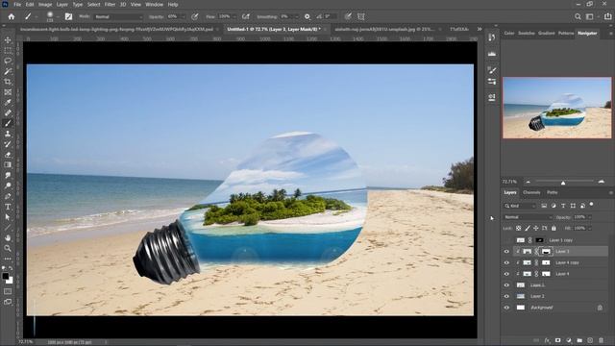Viewport: 615px width, 346px height.
Task: Open smoothing options gear icon
Action: pos(307,16)
